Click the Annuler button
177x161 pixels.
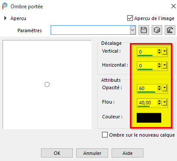point(92,153)
